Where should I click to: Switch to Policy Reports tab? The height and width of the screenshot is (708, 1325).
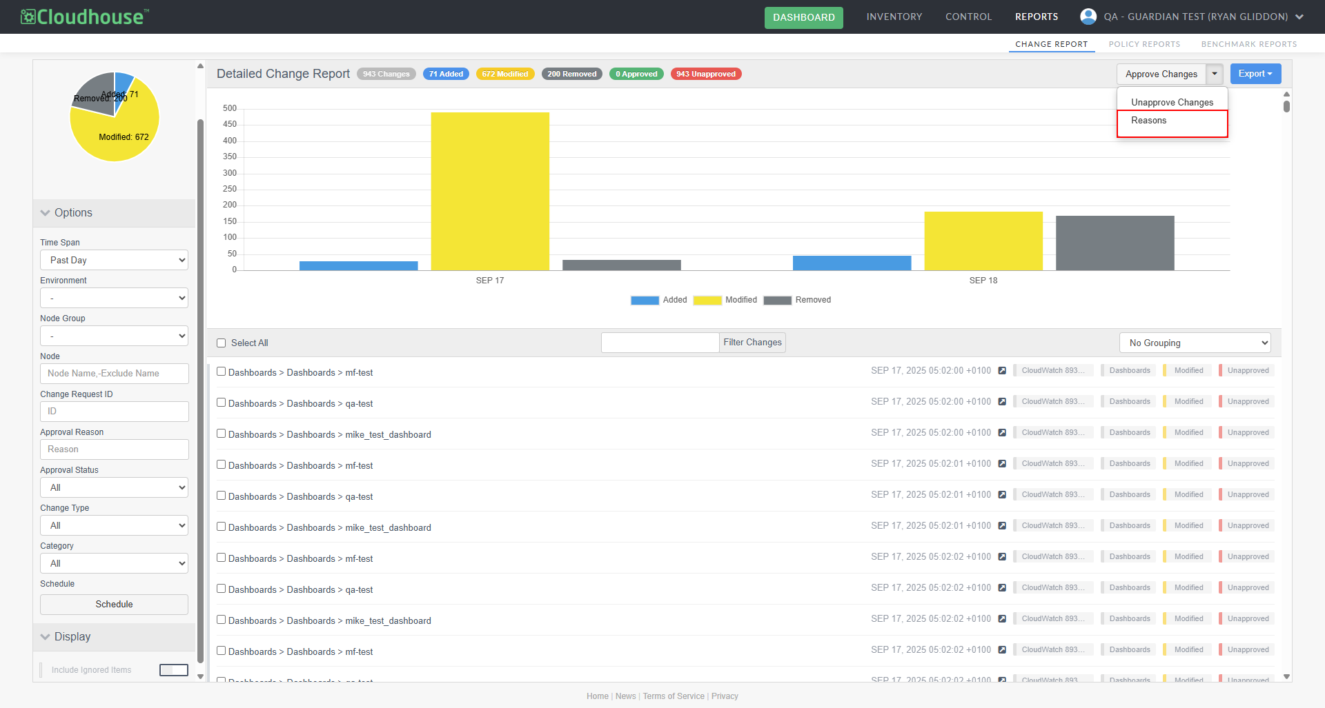click(1144, 44)
